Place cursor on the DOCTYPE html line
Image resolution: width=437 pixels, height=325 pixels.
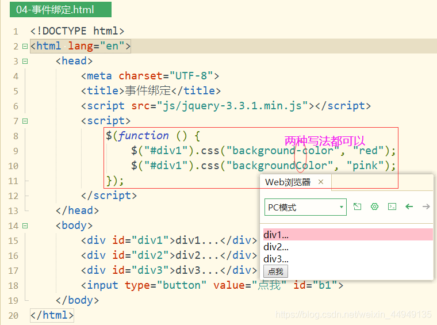click(77, 31)
